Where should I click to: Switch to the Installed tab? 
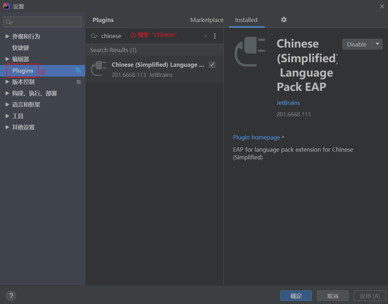pyautogui.click(x=246, y=20)
